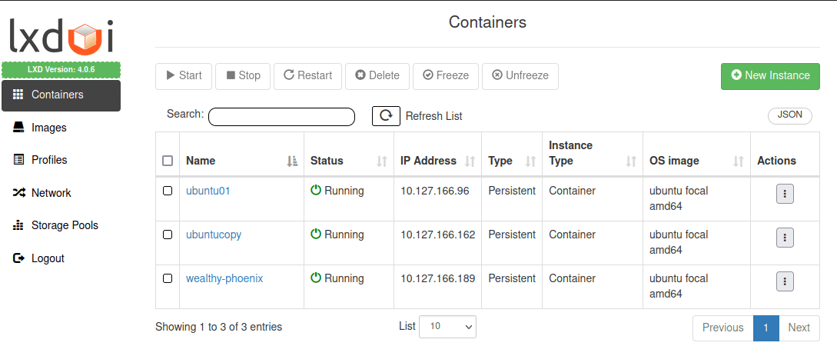
Task: Go to Images in sidebar
Action: point(48,128)
